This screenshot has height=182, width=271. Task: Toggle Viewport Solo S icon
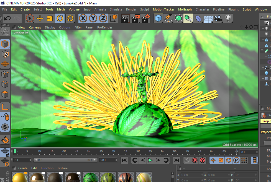(x=5, y=127)
